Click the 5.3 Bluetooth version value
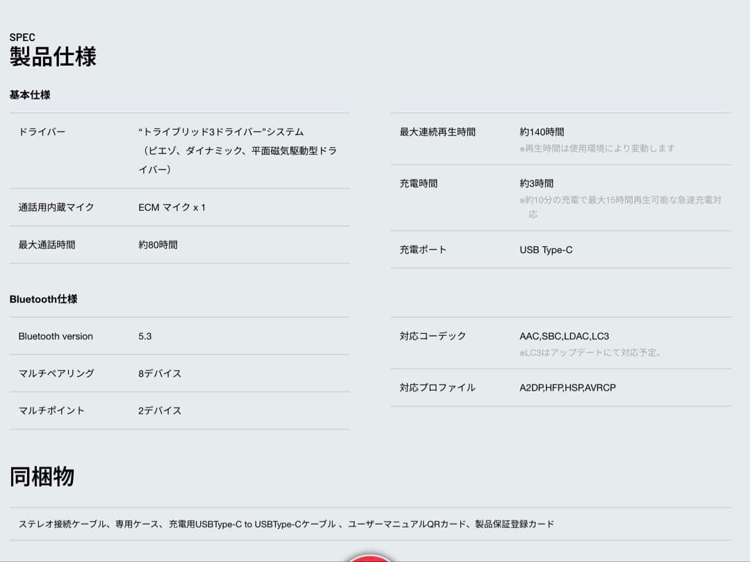Screen dimensions: 750x562 click(144, 337)
